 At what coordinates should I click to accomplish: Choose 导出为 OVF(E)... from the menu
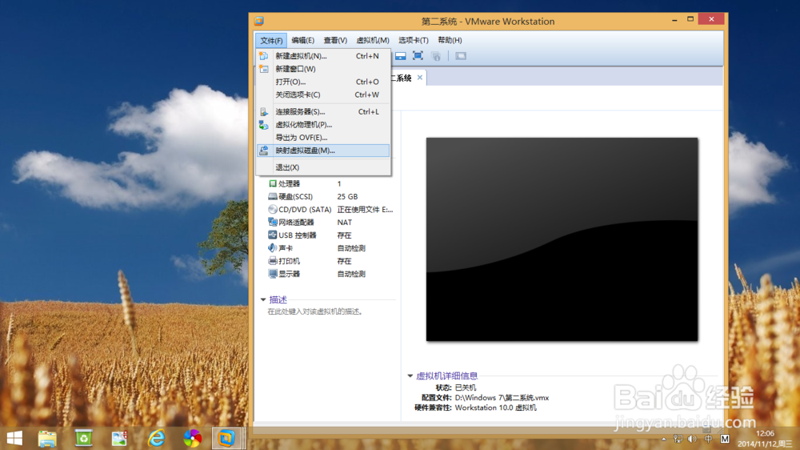point(323,138)
